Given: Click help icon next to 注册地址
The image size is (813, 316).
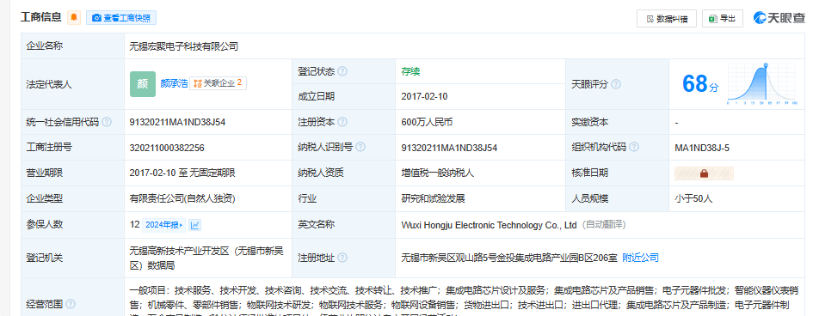Looking at the screenshot, I should [342, 258].
